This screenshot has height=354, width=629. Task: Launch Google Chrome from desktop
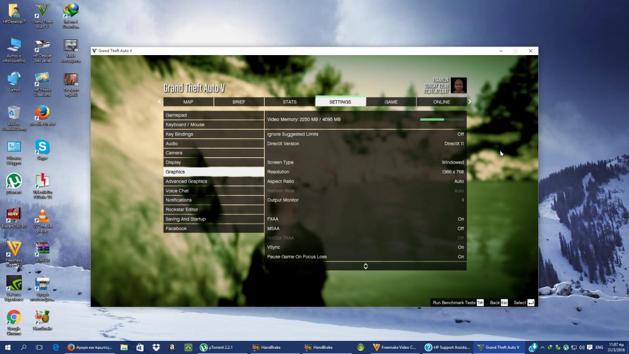[14, 322]
